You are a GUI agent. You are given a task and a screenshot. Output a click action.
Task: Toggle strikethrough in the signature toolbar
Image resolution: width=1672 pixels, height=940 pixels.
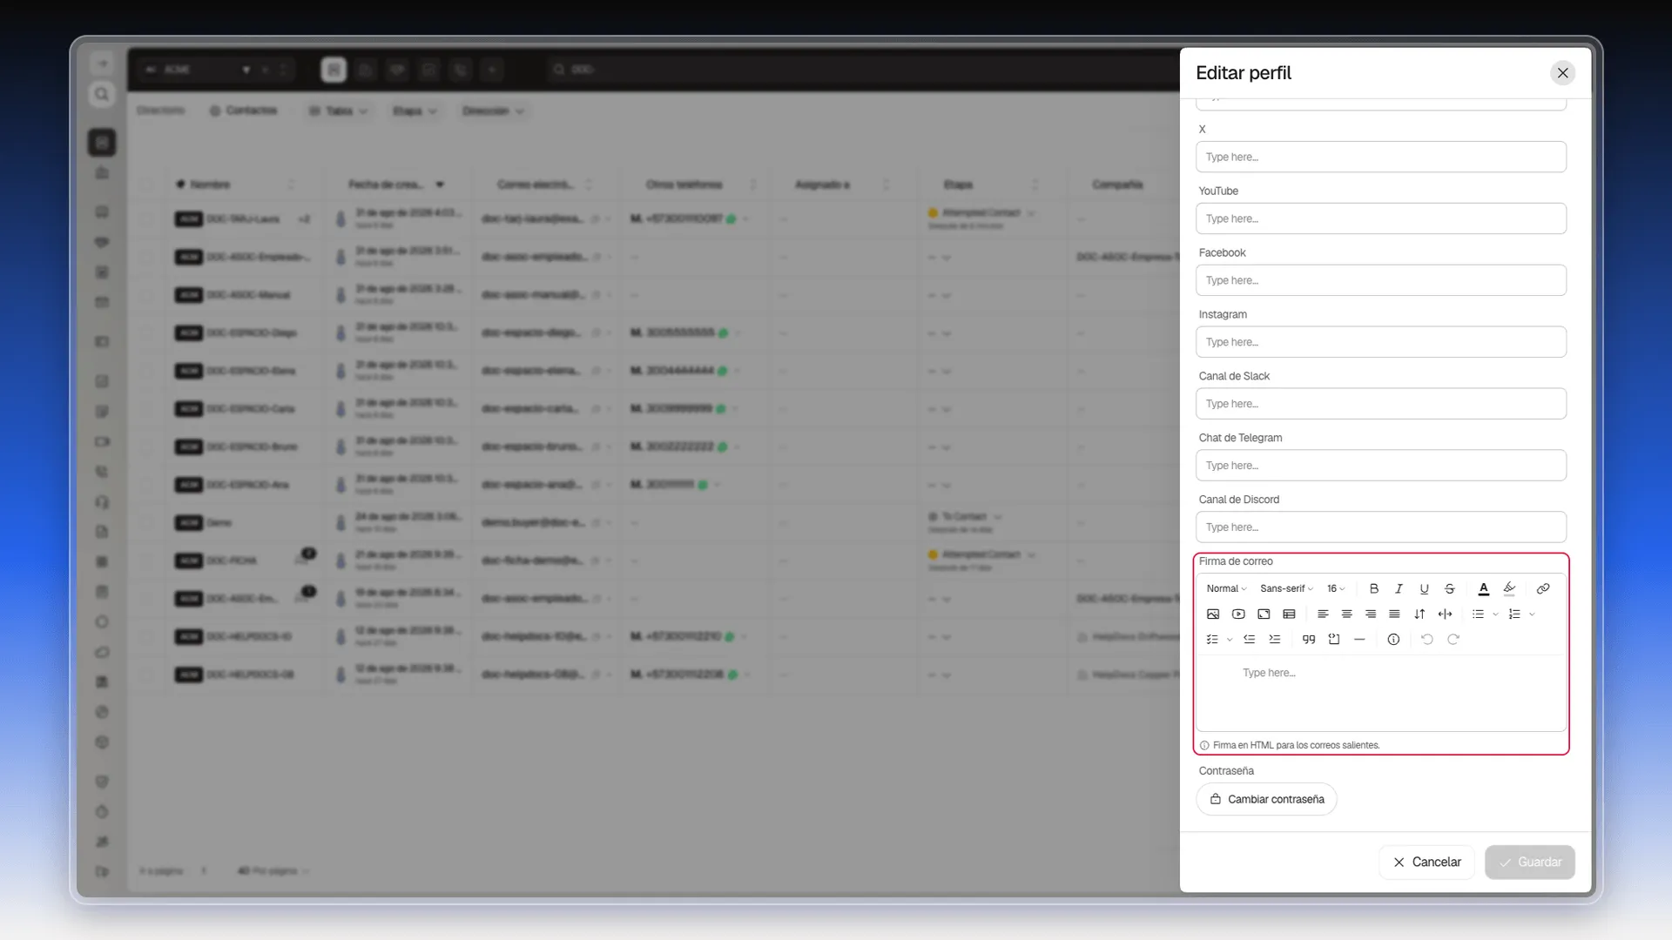1450,589
